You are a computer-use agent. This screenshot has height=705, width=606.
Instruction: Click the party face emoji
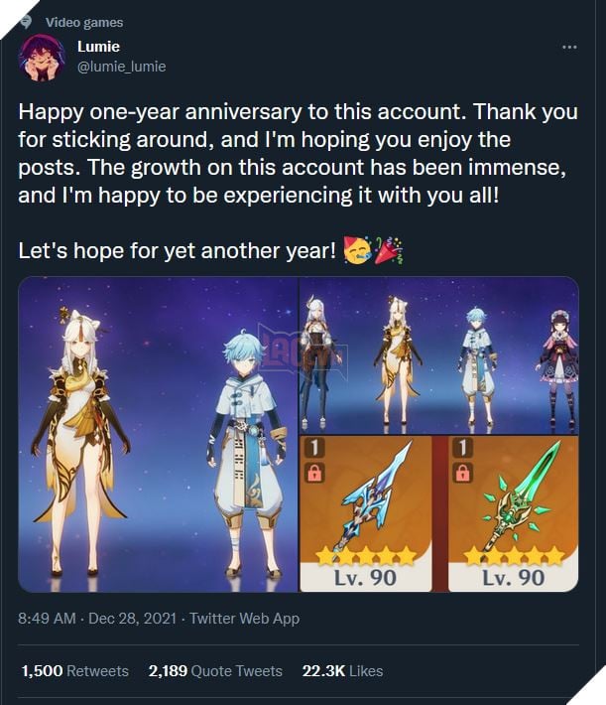coord(357,249)
